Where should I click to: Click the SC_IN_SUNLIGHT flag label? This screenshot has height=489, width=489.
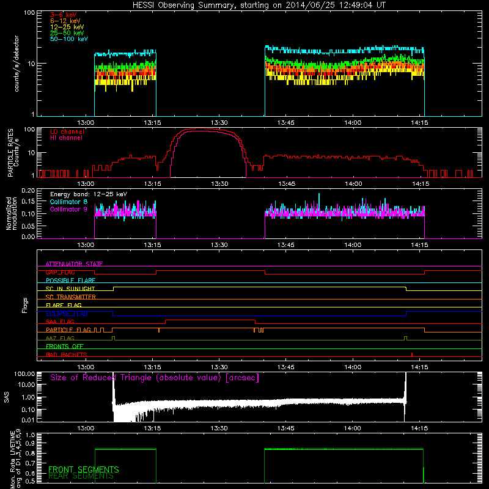pos(70,289)
